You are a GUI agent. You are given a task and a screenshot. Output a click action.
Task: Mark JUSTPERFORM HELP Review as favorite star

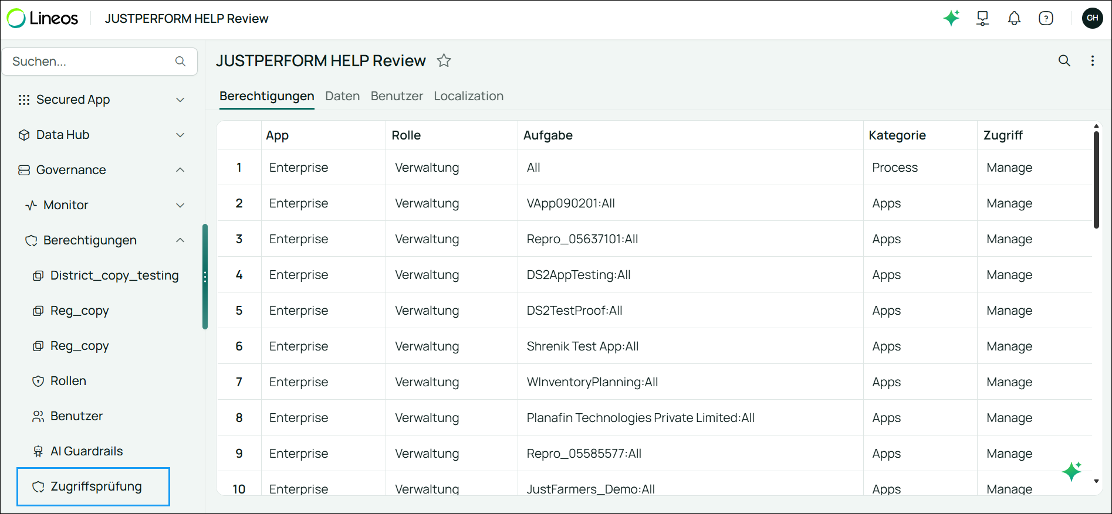(x=444, y=60)
